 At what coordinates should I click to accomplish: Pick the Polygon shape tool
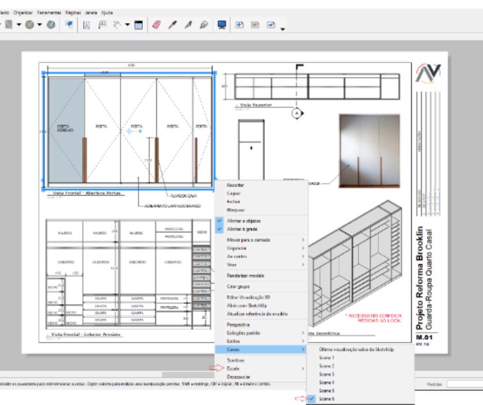point(51,25)
